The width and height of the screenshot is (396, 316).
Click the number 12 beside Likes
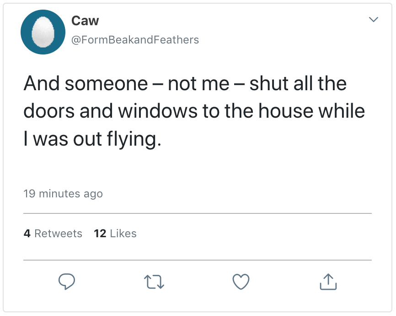[100, 234]
